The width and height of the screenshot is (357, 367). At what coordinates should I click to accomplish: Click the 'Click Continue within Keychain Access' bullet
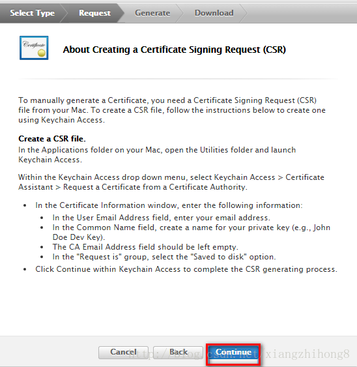186,269
